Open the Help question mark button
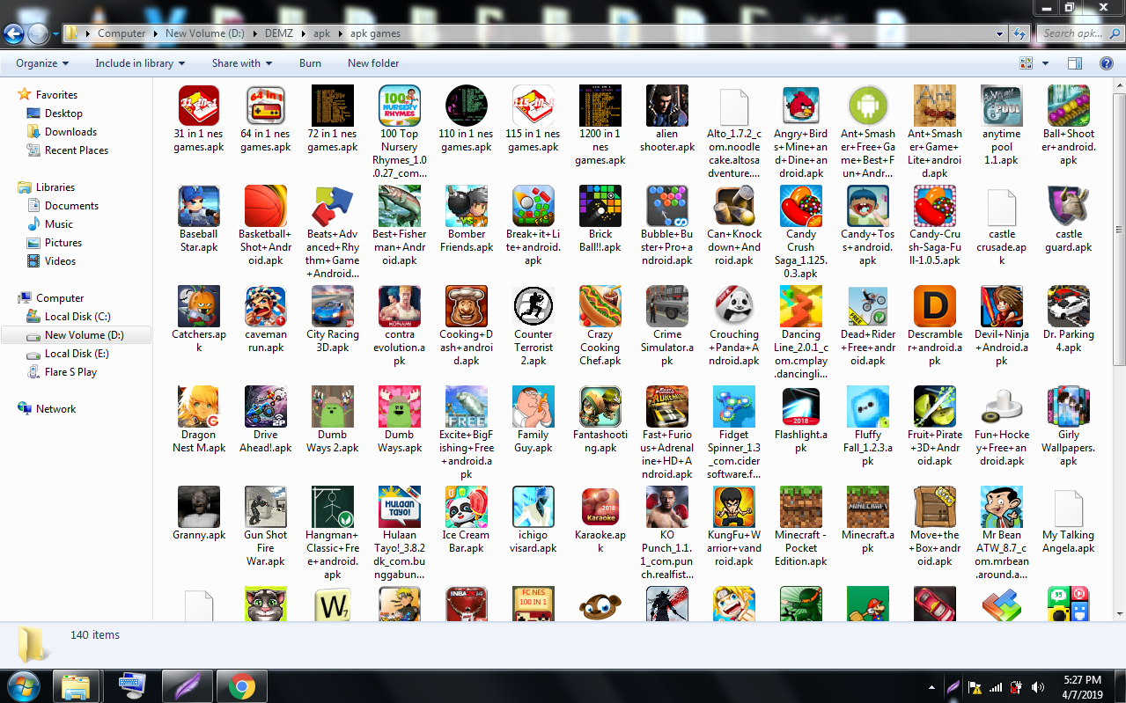This screenshot has width=1126, height=703. pyautogui.click(x=1107, y=63)
